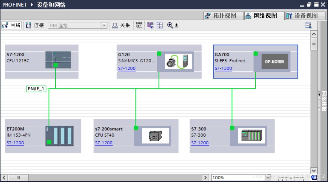Select the G120 device name text
This screenshot has height=182, width=328.
124,55
